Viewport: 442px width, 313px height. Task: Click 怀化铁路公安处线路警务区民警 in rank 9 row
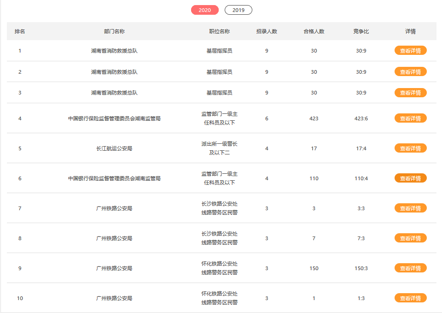[x=219, y=268]
